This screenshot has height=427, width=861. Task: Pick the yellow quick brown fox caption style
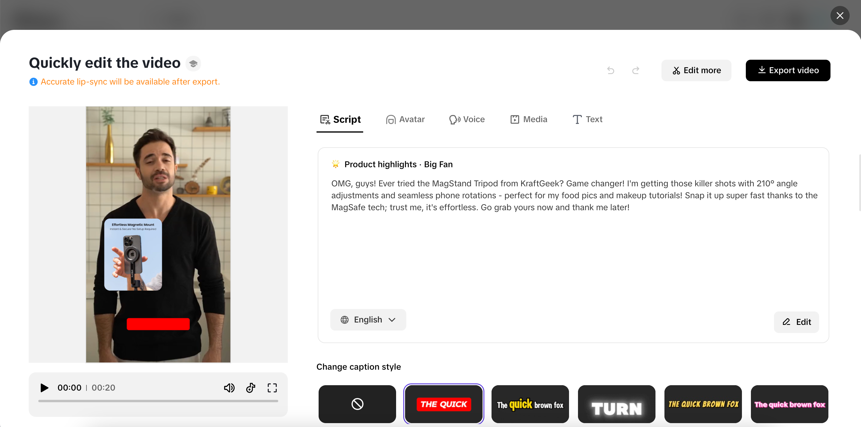pos(703,404)
